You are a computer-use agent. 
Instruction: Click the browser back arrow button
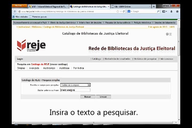pyautogui.click(x=15, y=11)
